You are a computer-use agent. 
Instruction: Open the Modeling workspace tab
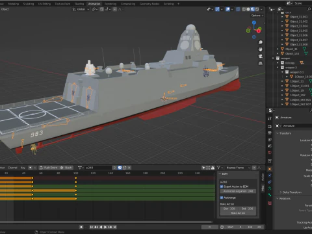click(14, 4)
